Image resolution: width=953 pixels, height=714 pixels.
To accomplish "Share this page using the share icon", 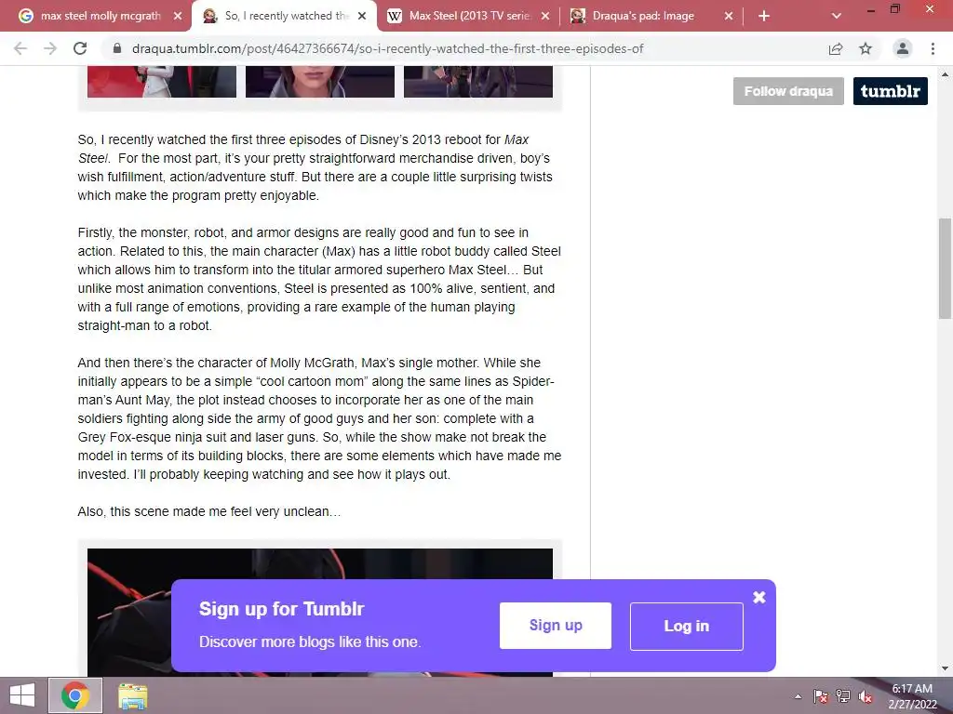I will coord(836,48).
